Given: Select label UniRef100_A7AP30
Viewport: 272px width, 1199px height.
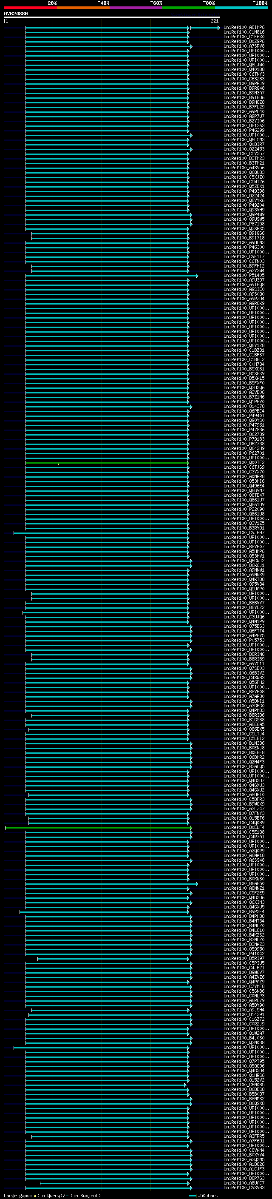Looking at the screenshot, I should pos(244,696).
